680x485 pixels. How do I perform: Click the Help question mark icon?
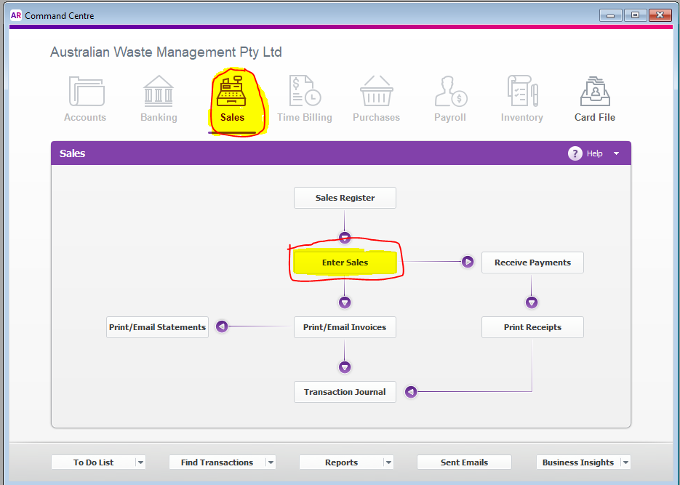tap(575, 153)
